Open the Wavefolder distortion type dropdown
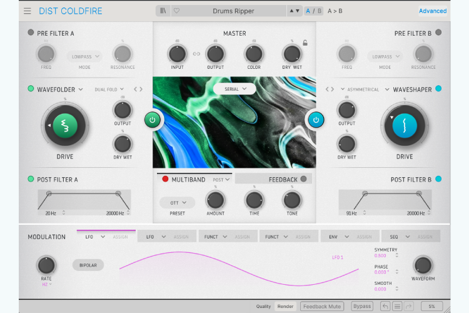The height and width of the screenshot is (313, 469). pos(60,90)
